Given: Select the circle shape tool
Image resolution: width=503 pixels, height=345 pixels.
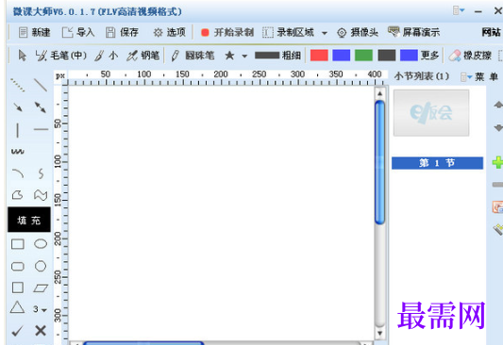Looking at the screenshot, I should tap(41, 266).
